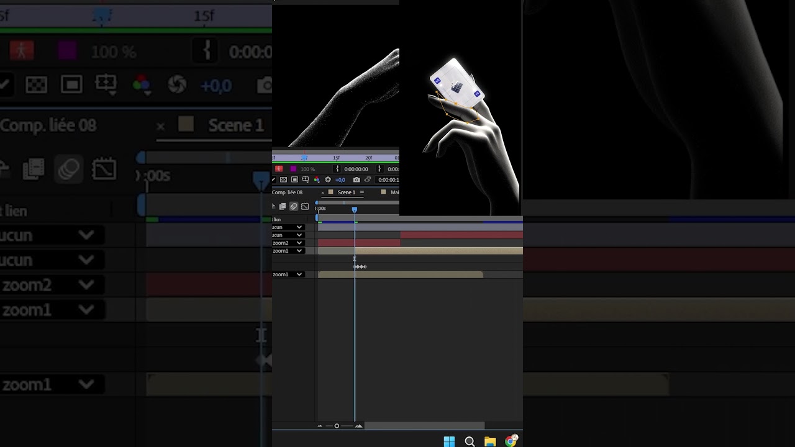This screenshot has width=795, height=447.
Task: Click the show snapshot icon right of the camera
Action: tap(368, 180)
